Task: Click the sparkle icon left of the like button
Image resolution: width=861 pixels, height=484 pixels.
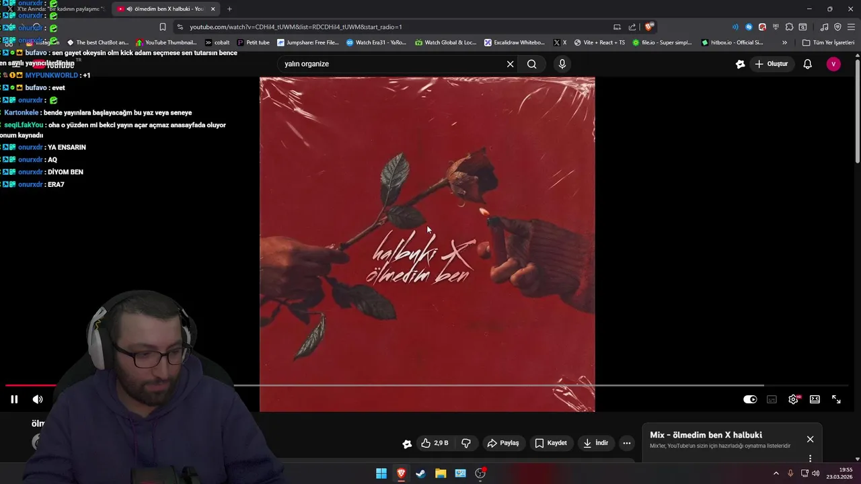Action: coord(407,443)
